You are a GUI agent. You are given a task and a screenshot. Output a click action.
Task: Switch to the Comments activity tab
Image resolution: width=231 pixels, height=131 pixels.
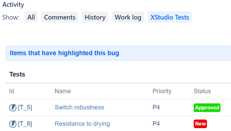click(59, 17)
